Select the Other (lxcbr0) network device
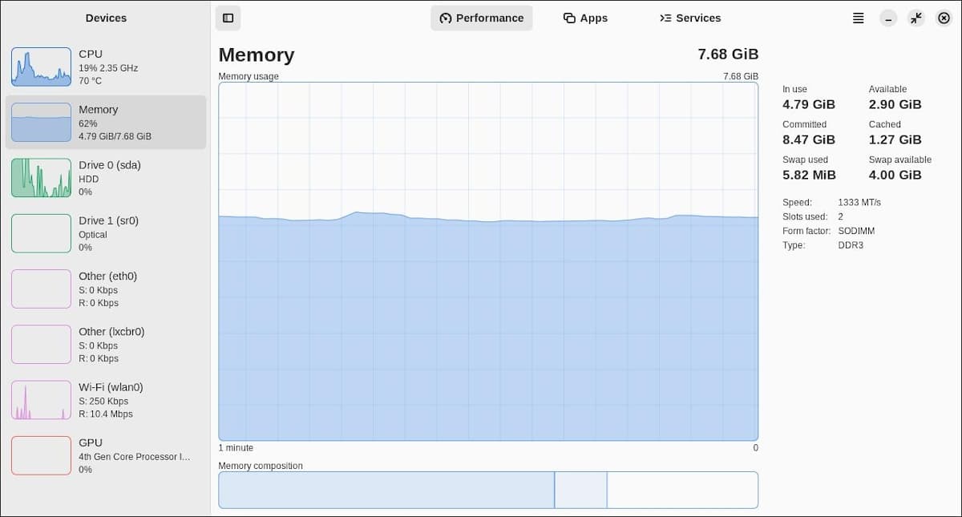 (x=106, y=344)
